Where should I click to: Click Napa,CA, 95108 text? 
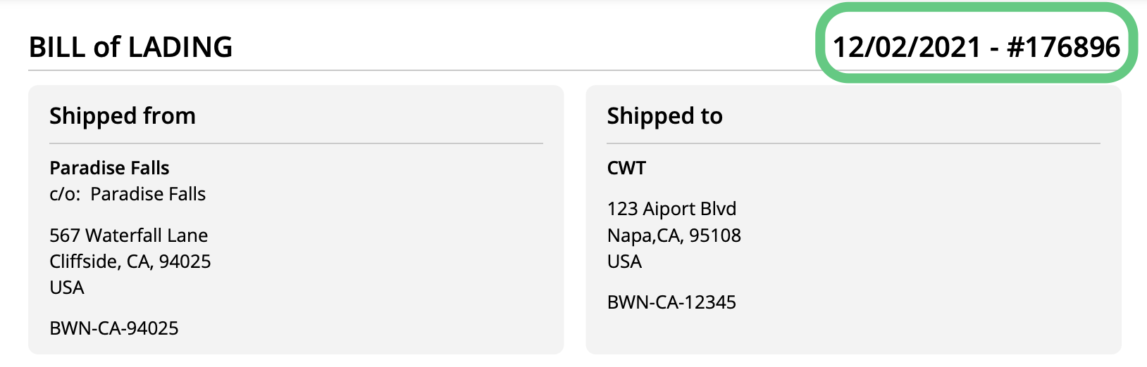point(674,236)
